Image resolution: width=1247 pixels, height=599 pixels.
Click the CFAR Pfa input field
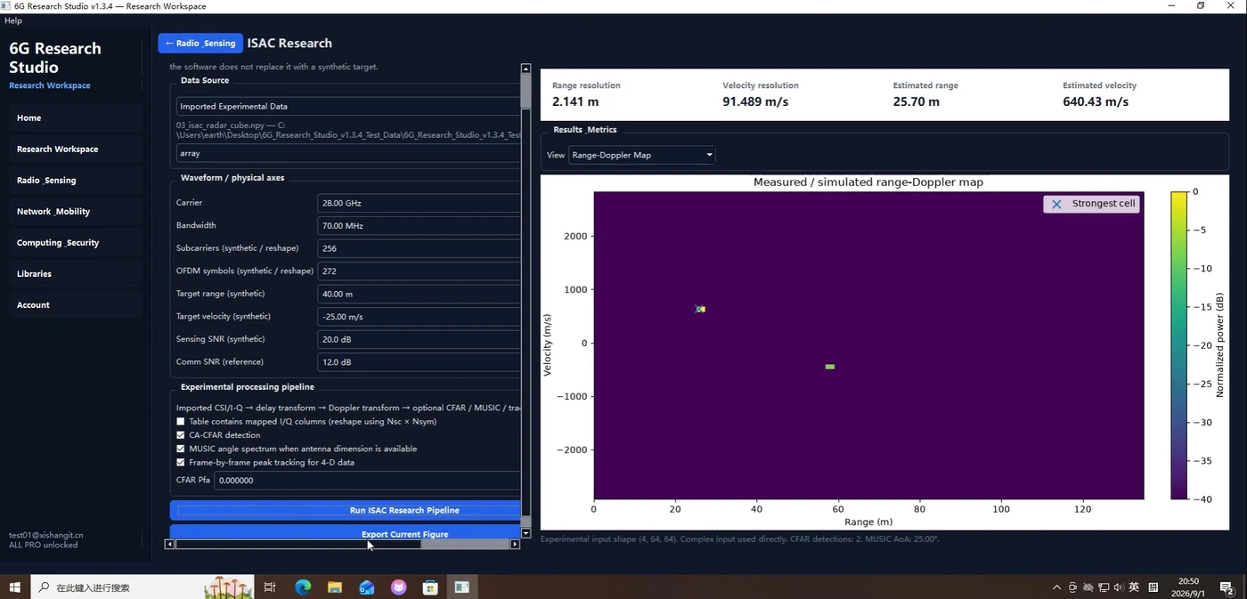click(x=367, y=481)
